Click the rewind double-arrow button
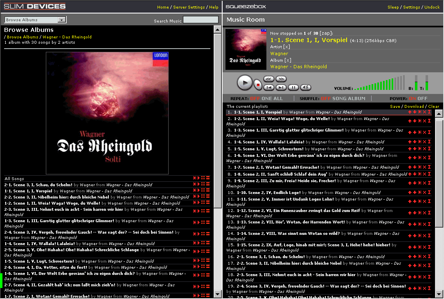The width and height of the screenshot is (444, 299). click(268, 79)
